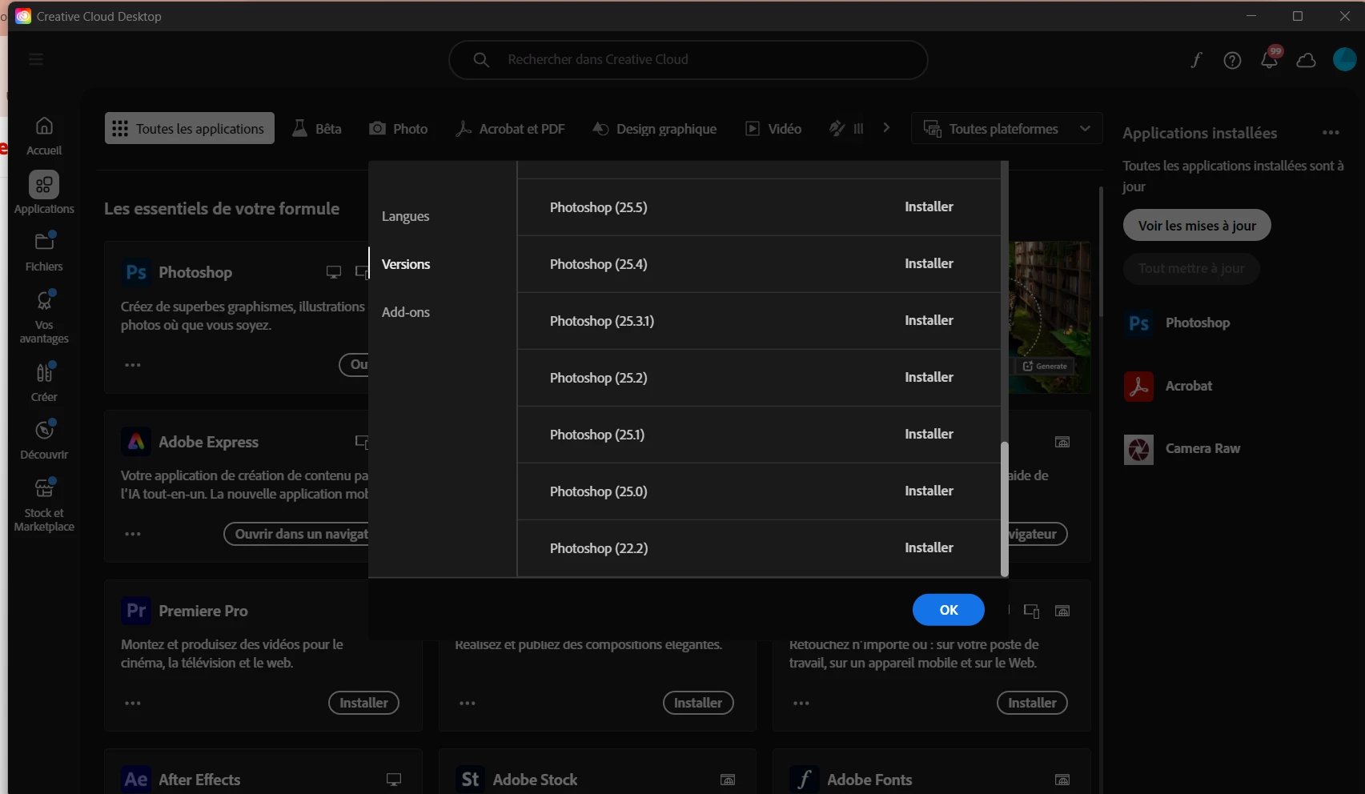
Task: Click Voir les mises à jour button
Action: pos(1197,226)
